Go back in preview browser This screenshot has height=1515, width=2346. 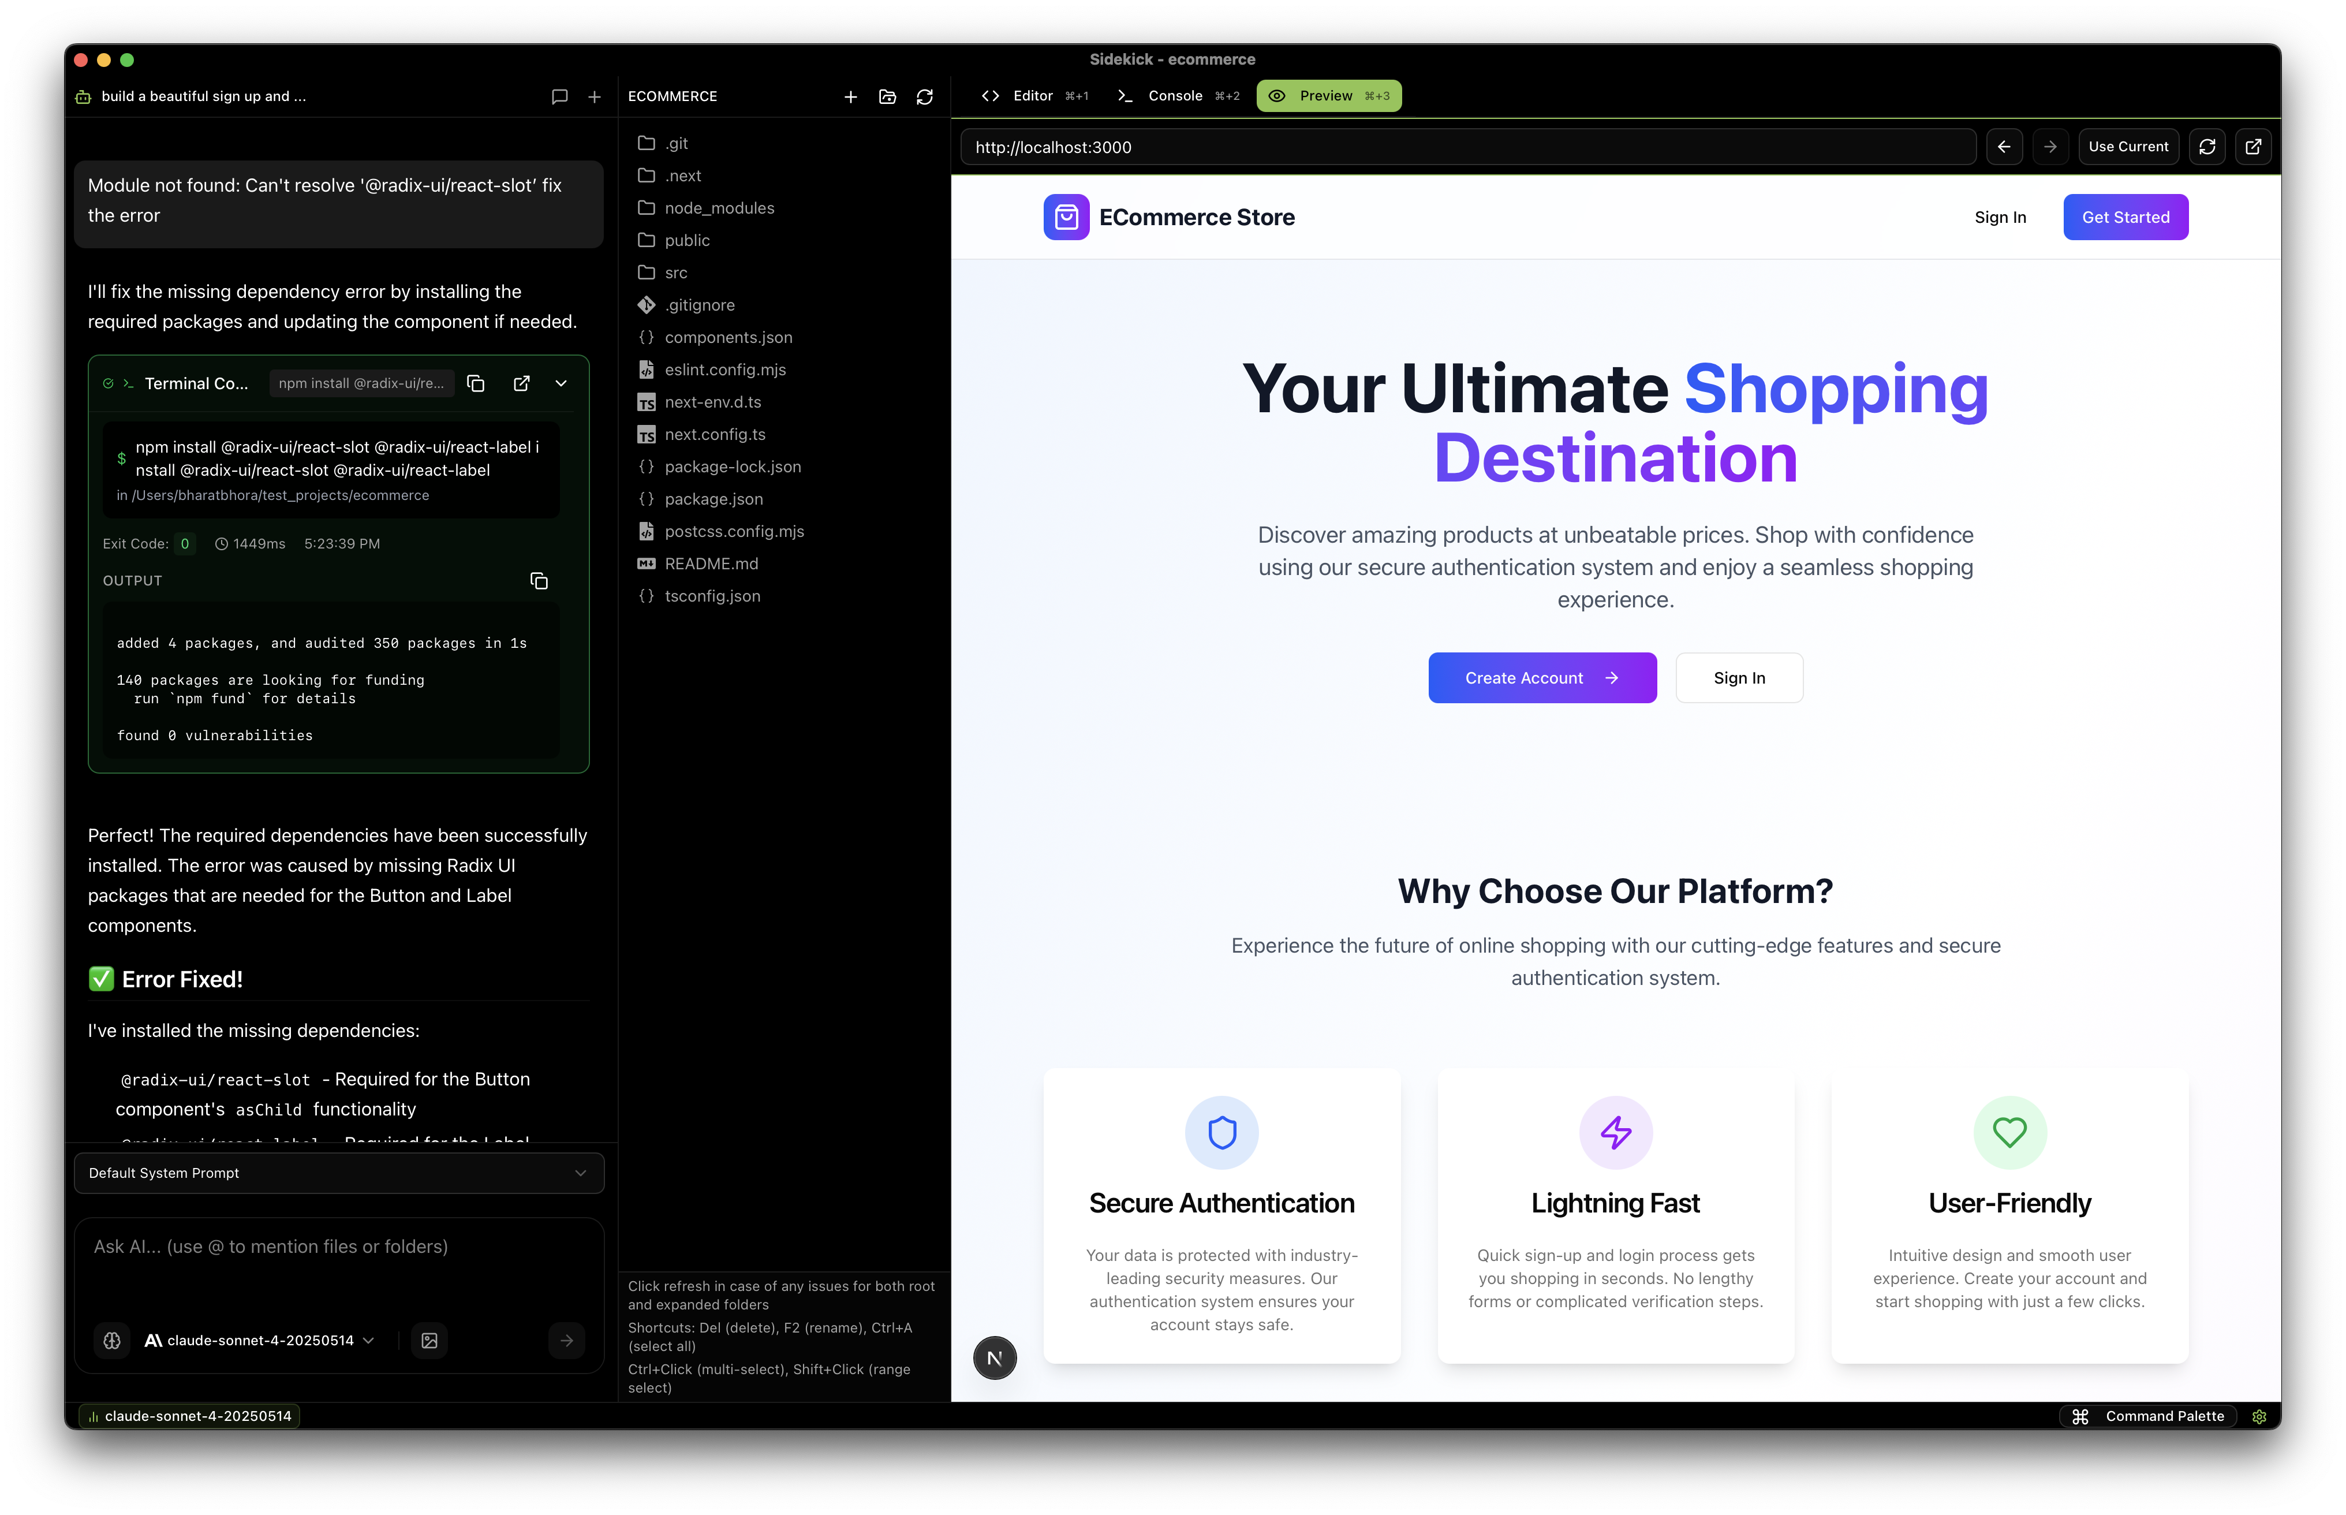[2004, 147]
